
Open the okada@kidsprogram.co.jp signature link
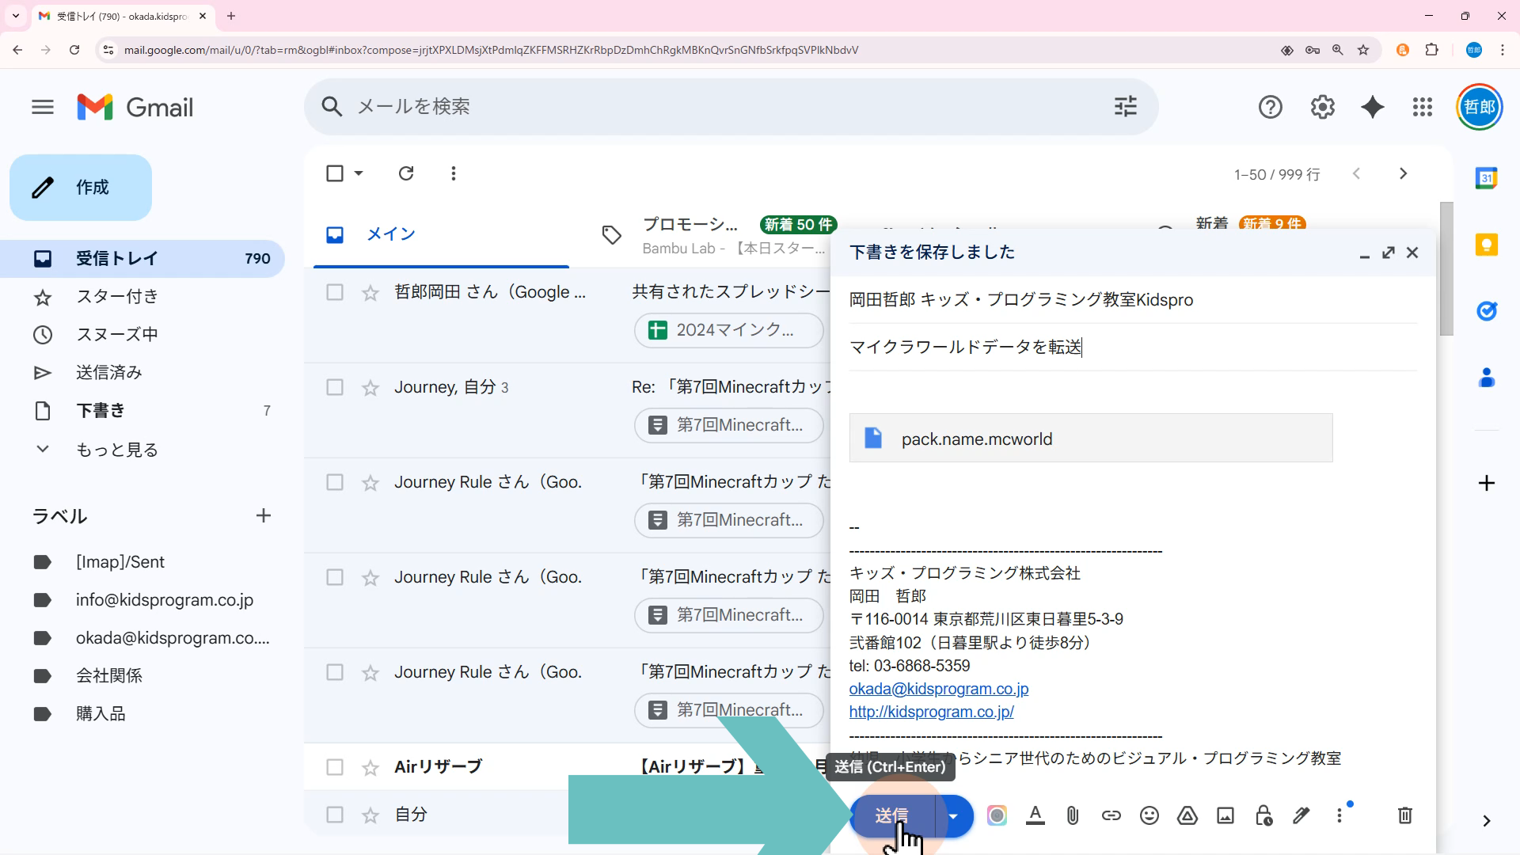click(938, 689)
